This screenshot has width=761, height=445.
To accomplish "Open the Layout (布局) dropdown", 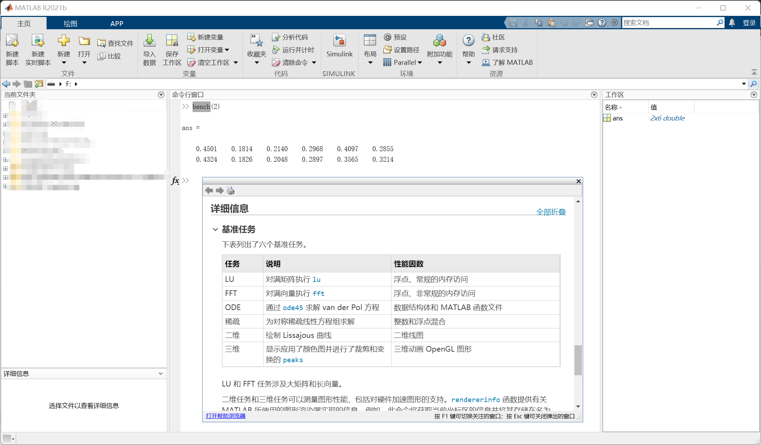I will (x=370, y=63).
